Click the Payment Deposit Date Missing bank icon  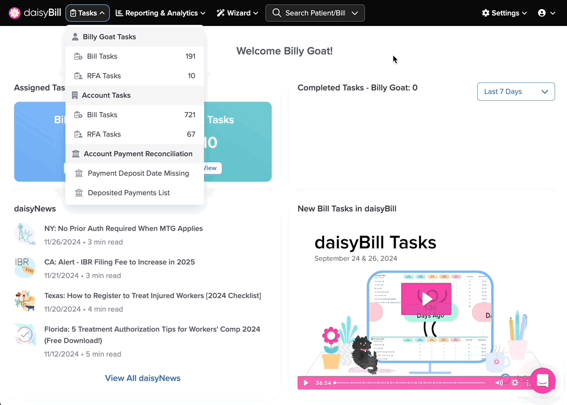click(78, 173)
